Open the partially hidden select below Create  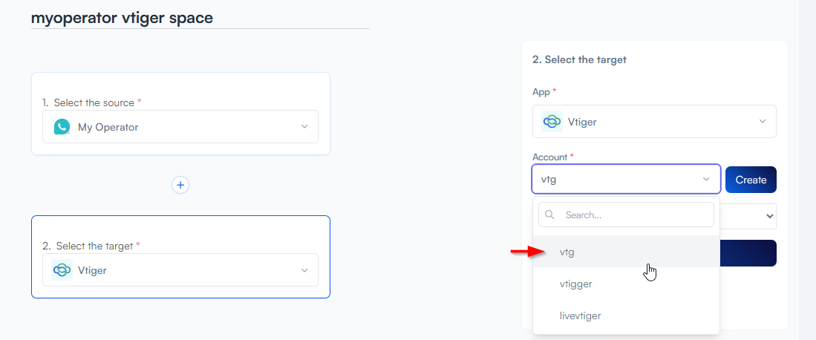[x=748, y=217]
